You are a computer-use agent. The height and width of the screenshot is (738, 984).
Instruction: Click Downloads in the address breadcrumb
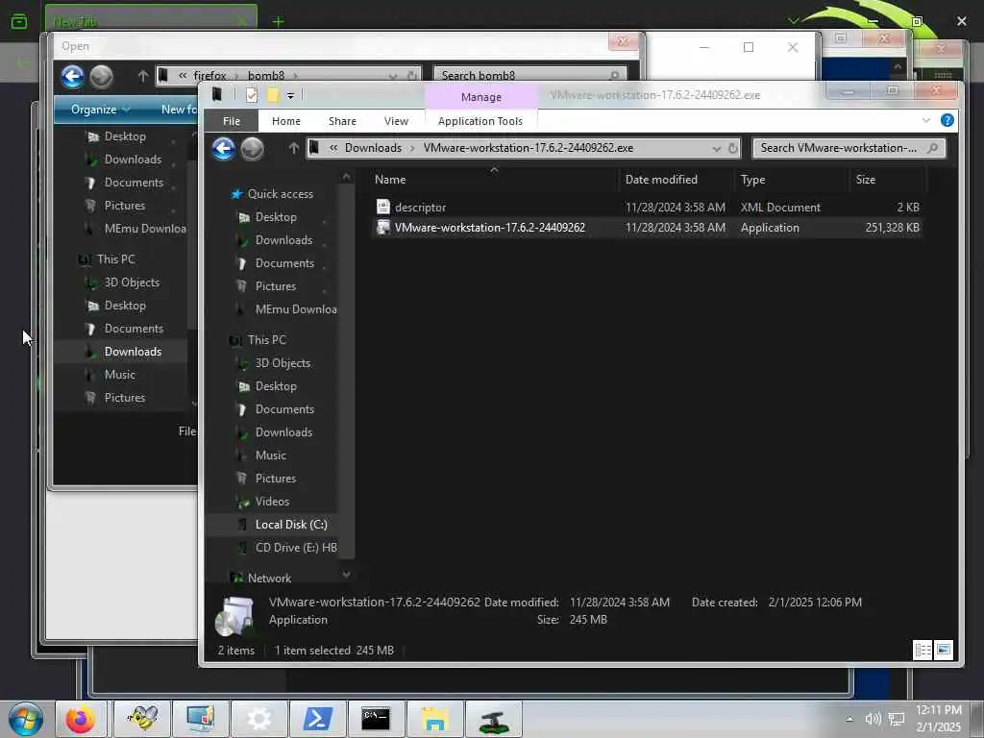pyautogui.click(x=373, y=148)
